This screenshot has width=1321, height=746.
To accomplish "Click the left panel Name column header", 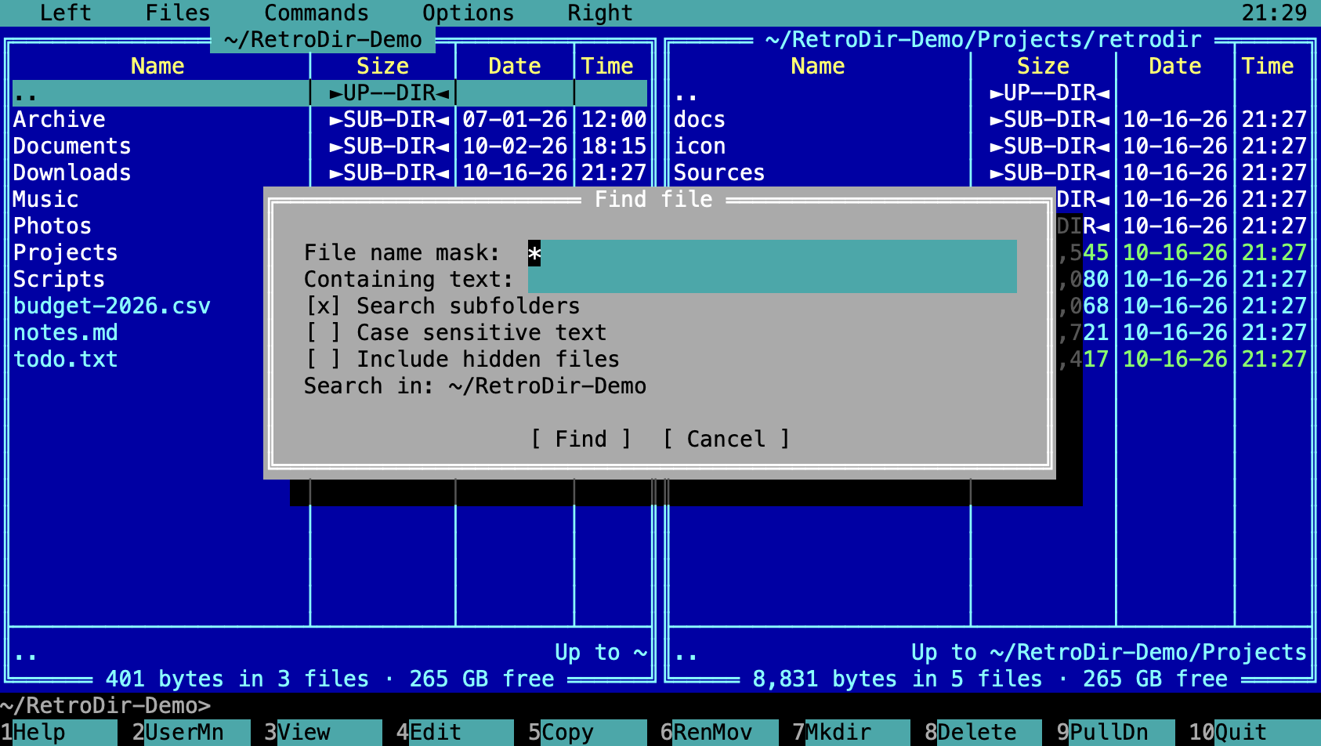I will (x=157, y=66).
